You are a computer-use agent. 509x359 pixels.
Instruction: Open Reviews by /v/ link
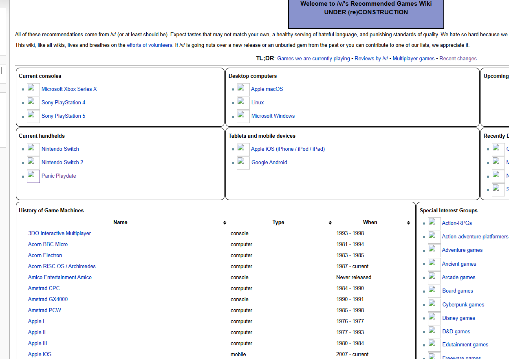(x=371, y=59)
